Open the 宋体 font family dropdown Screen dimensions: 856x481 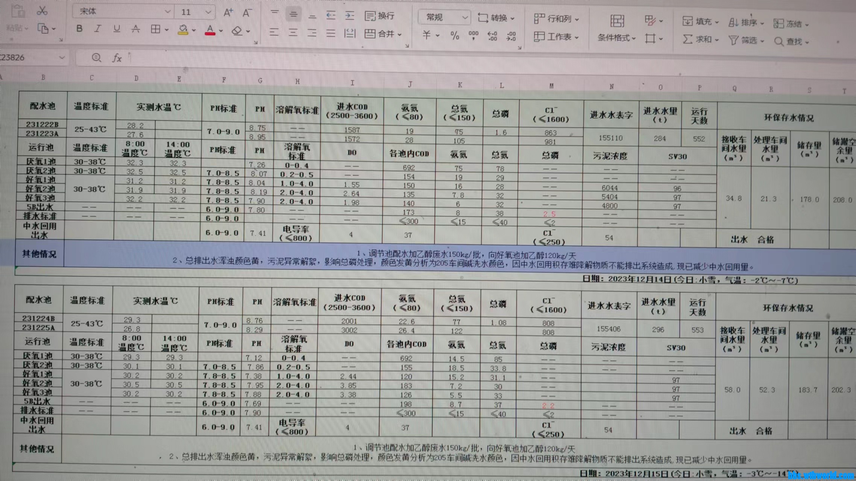120,11
